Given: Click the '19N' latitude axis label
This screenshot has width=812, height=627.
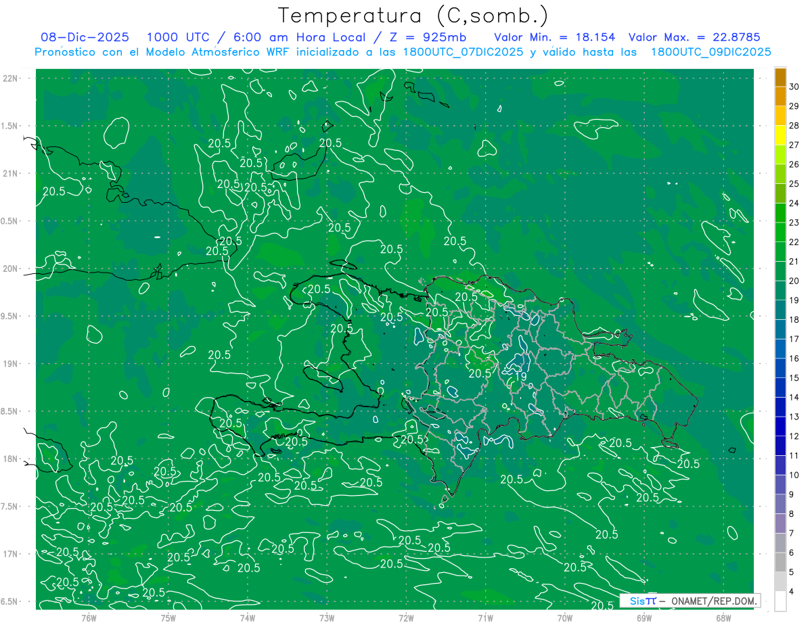Looking at the screenshot, I should click(x=9, y=364).
